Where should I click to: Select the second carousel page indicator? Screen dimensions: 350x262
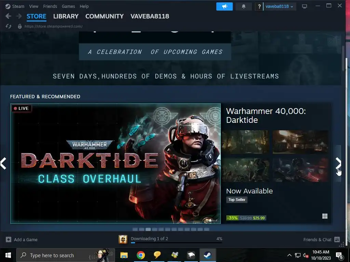(142, 229)
